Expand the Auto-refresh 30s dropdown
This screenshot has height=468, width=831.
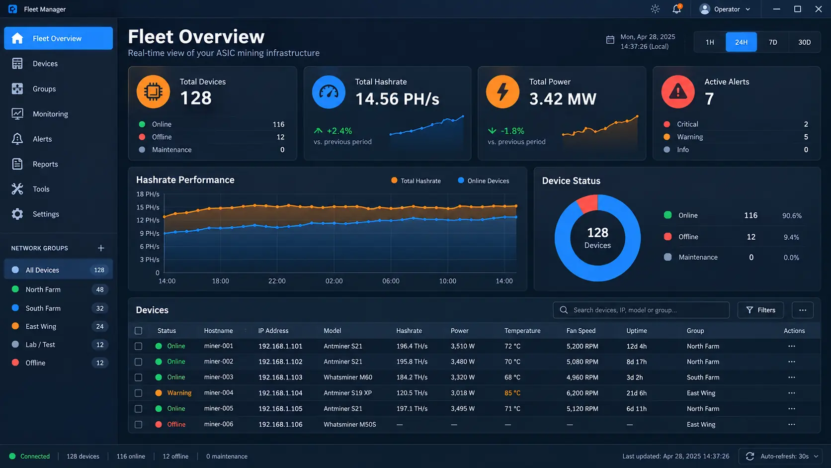(x=780, y=456)
